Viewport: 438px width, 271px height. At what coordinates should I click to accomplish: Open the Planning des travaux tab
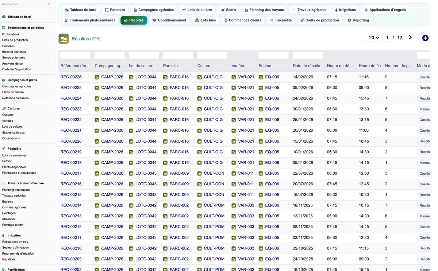coord(264,10)
